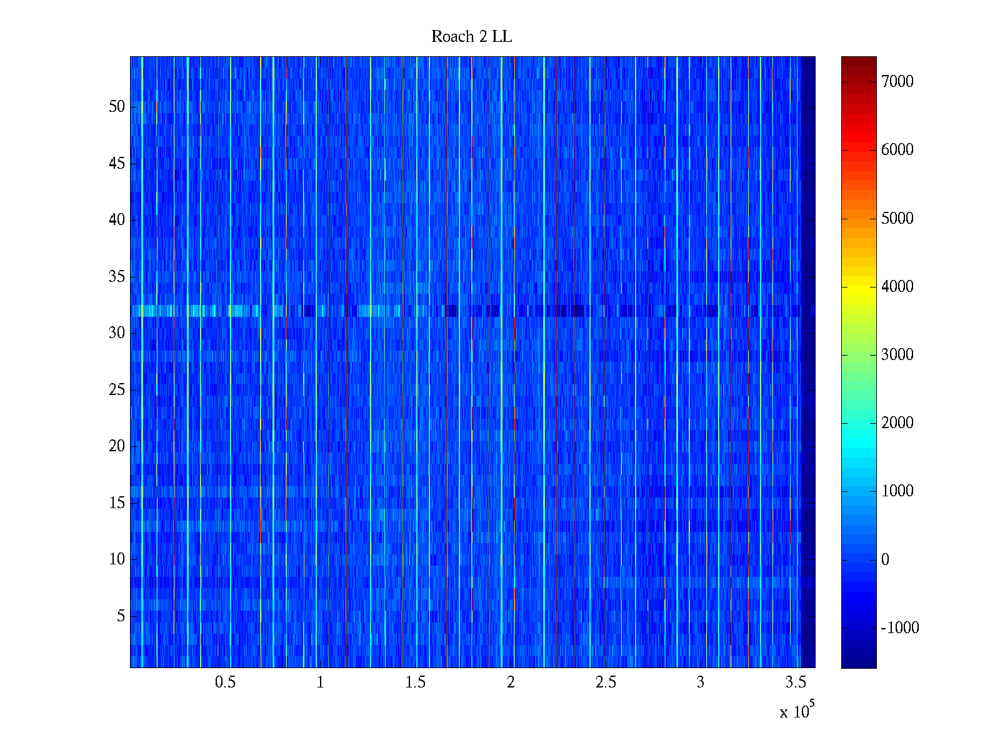1000x750 pixels.
Task: Pick the dark red top of colorbar
Action: 859,62
